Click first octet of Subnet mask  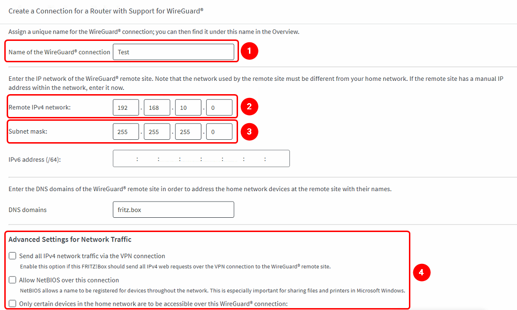(x=126, y=132)
